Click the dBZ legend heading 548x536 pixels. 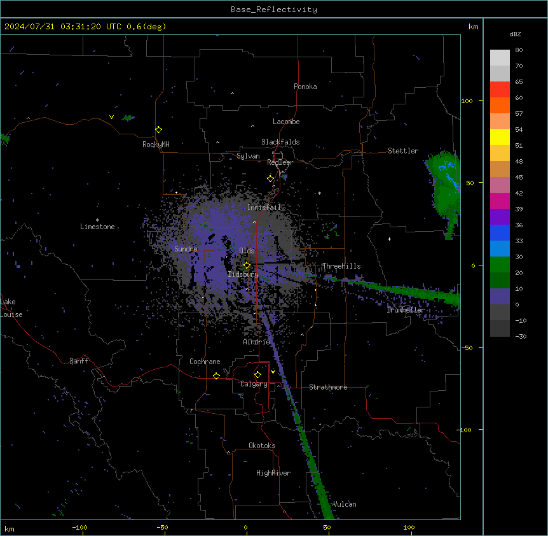pyautogui.click(x=515, y=34)
